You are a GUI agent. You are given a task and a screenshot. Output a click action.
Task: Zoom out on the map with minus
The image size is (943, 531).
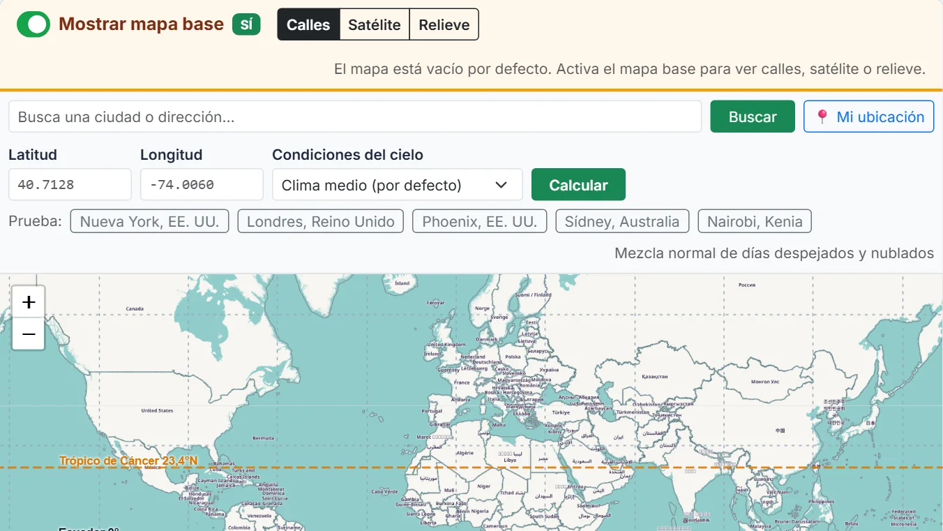click(x=29, y=334)
